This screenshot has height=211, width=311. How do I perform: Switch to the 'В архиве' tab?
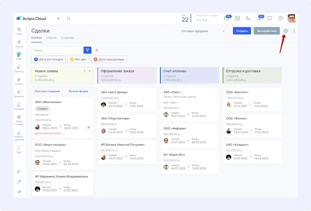(68, 38)
